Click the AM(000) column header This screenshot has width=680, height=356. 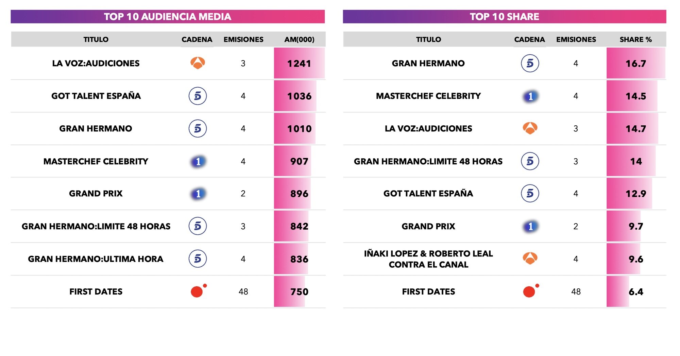tap(299, 39)
